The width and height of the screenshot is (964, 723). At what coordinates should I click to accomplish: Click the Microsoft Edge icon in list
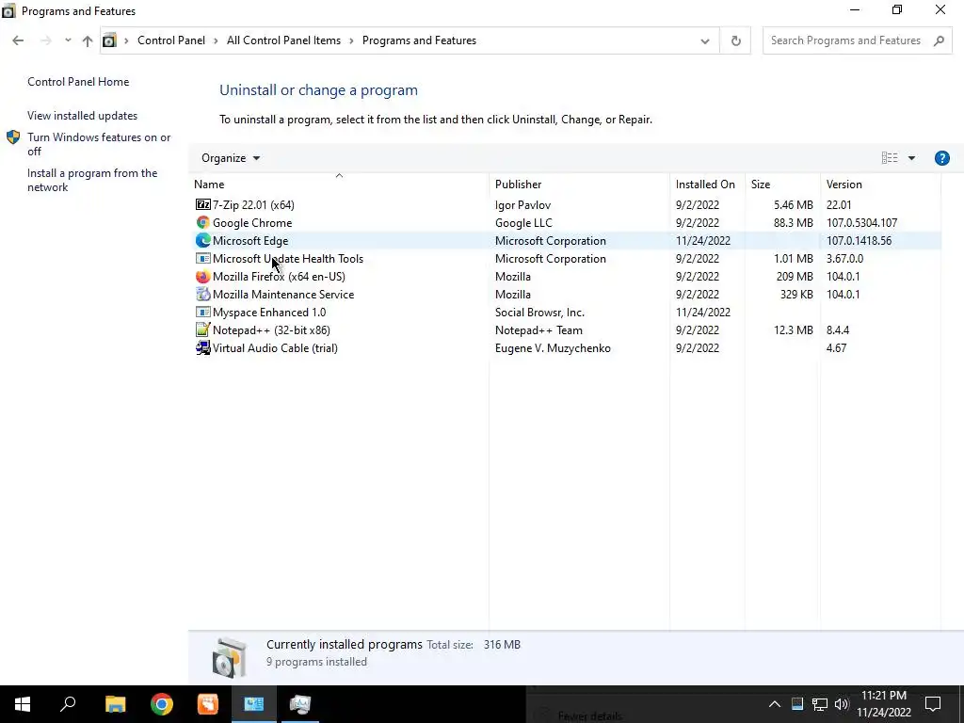(x=203, y=240)
